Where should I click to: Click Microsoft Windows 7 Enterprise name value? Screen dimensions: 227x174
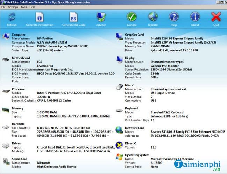172,159
